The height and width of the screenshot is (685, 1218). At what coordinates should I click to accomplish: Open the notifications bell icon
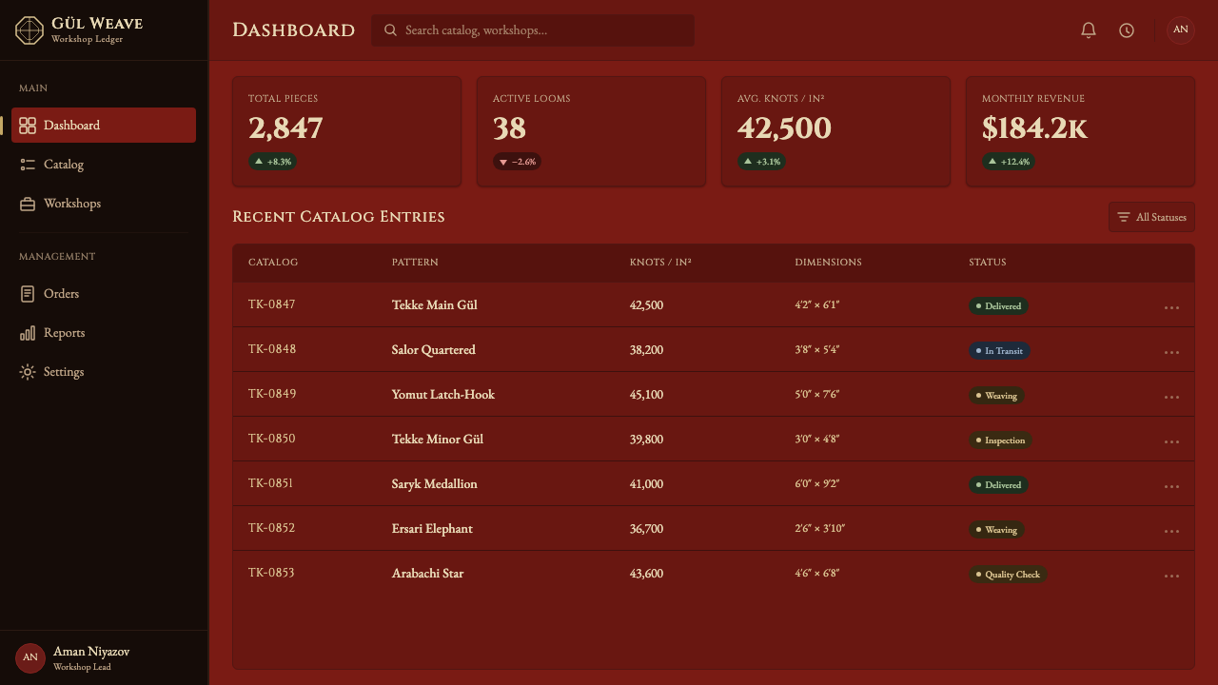coord(1089,30)
